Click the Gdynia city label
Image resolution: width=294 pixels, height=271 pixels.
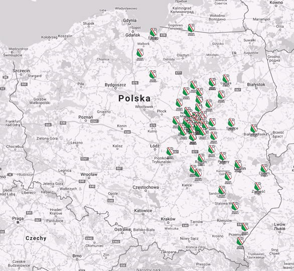(x=129, y=21)
